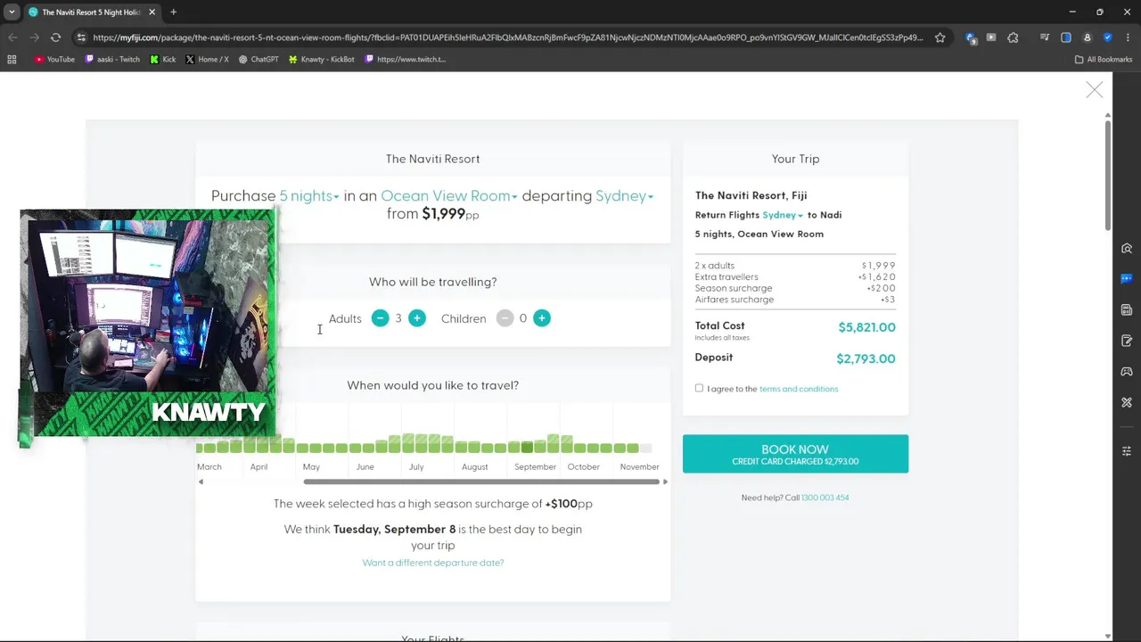Open the aaski - Twitch bookmark
Screen dimensions: 1141x642
(x=112, y=59)
